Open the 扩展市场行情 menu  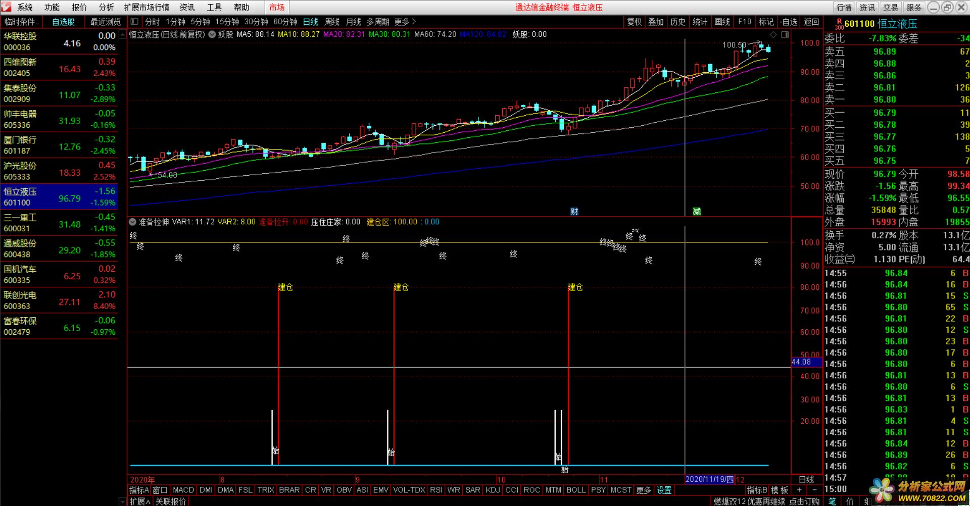tap(147, 7)
